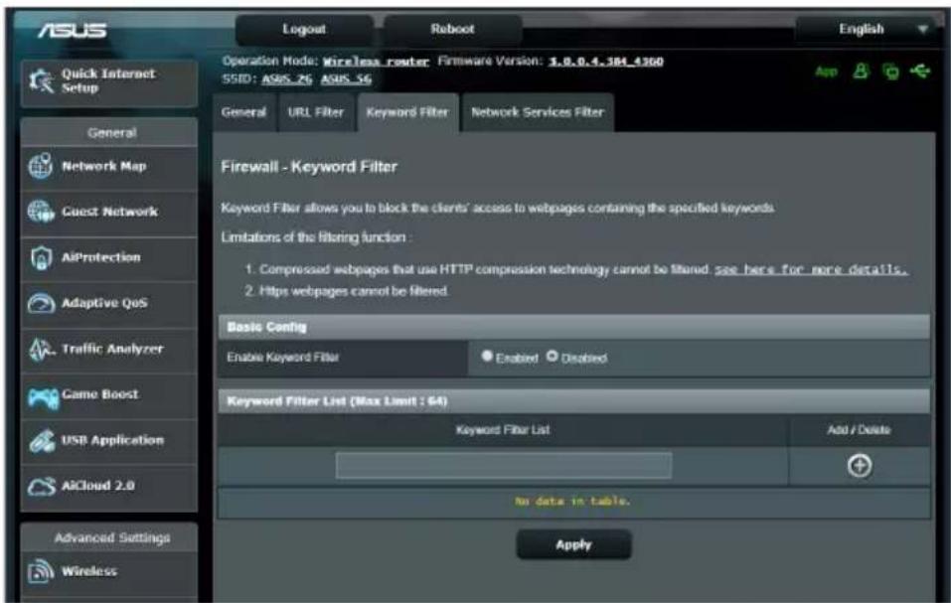Click the Wireless signal icon

pyautogui.click(x=41, y=571)
